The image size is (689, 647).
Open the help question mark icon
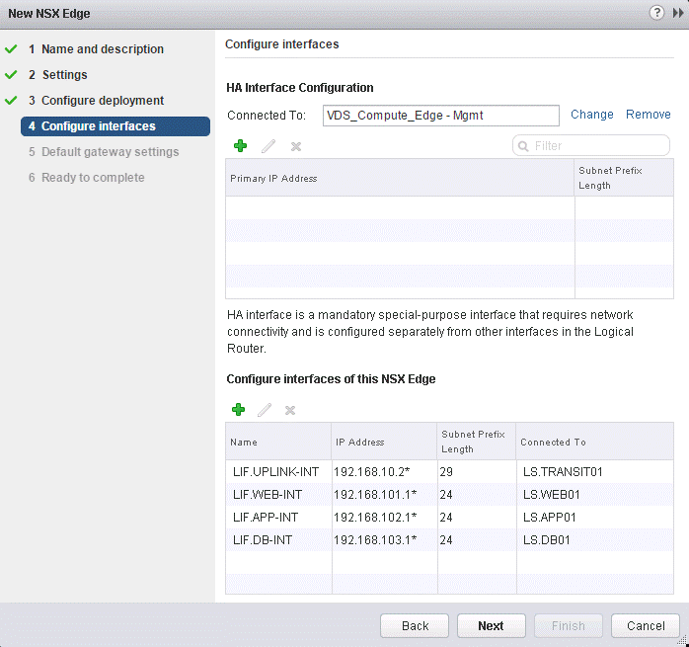point(656,12)
